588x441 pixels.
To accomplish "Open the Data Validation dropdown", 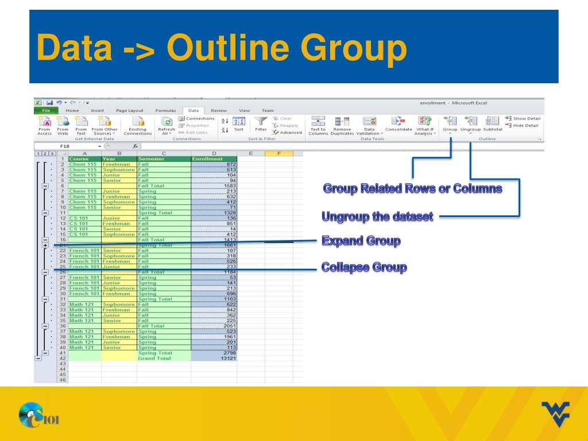I will tap(369, 131).
